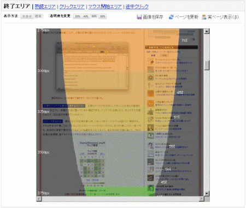This screenshot has height=208, width=246.
Task: Click the page refresh icon
Action: pyautogui.click(x=171, y=17)
